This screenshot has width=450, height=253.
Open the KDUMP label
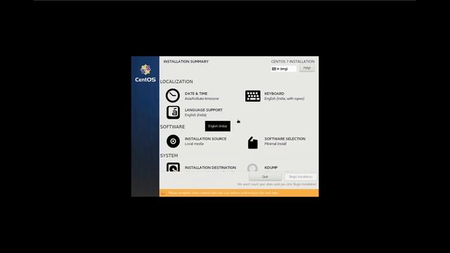tap(271, 167)
